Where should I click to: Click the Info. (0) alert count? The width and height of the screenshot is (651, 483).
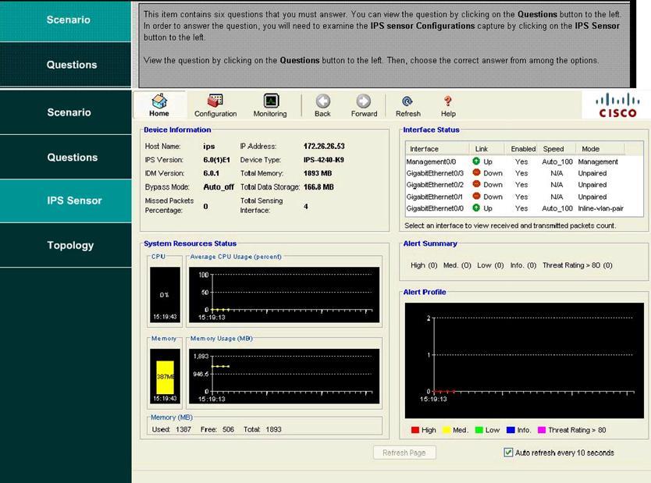[x=523, y=265]
